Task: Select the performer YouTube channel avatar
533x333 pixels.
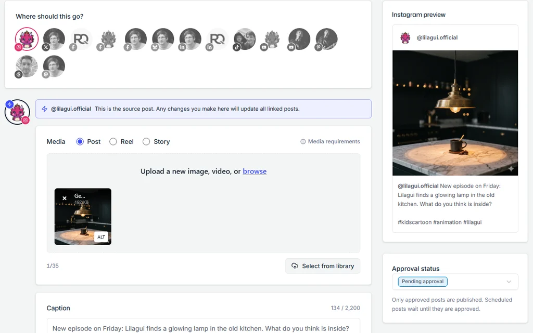Action: click(x=299, y=39)
